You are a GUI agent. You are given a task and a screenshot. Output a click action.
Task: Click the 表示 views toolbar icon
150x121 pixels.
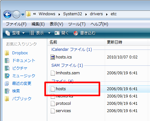[32, 33]
